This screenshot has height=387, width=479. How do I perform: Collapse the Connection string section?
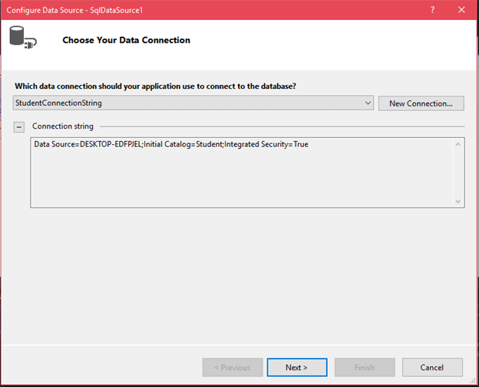(x=19, y=126)
